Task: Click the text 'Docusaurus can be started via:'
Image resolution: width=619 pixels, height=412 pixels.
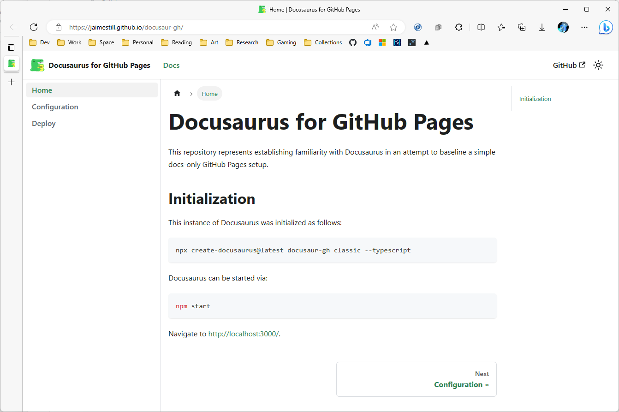Action: pos(218,278)
